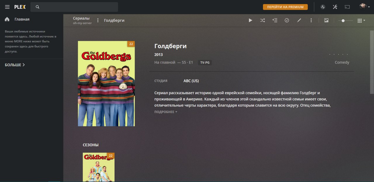Go to Главная in the sidebar
Screen dimensions: 374x182
coord(22,19)
